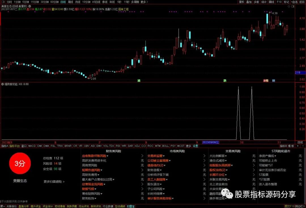Switch to the 扫雷宝 bottom tab
This screenshot has width=306, height=208.
pyautogui.click(x=131, y=206)
